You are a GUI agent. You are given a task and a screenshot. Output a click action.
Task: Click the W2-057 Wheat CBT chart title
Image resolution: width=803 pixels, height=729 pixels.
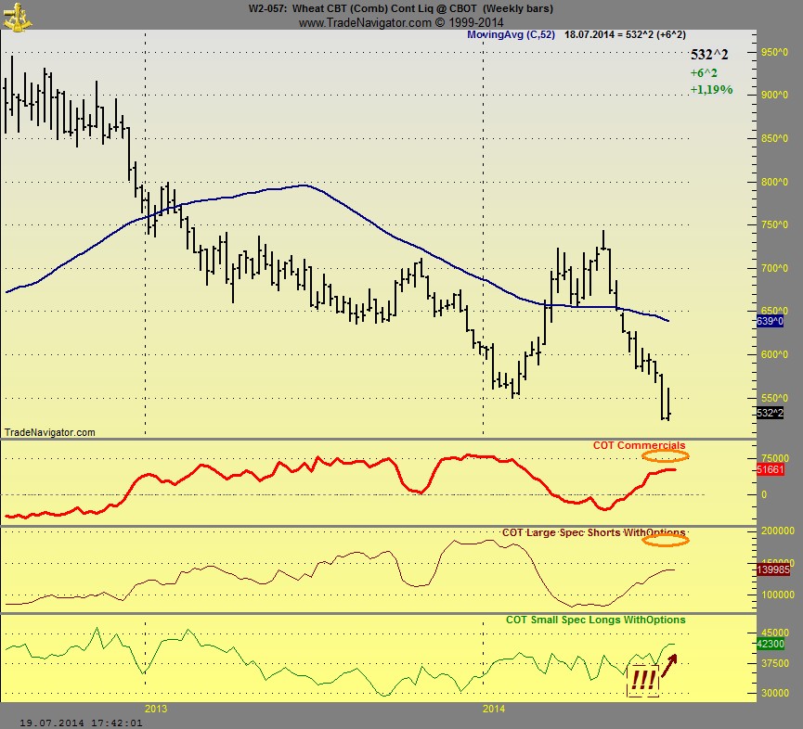pos(401,8)
